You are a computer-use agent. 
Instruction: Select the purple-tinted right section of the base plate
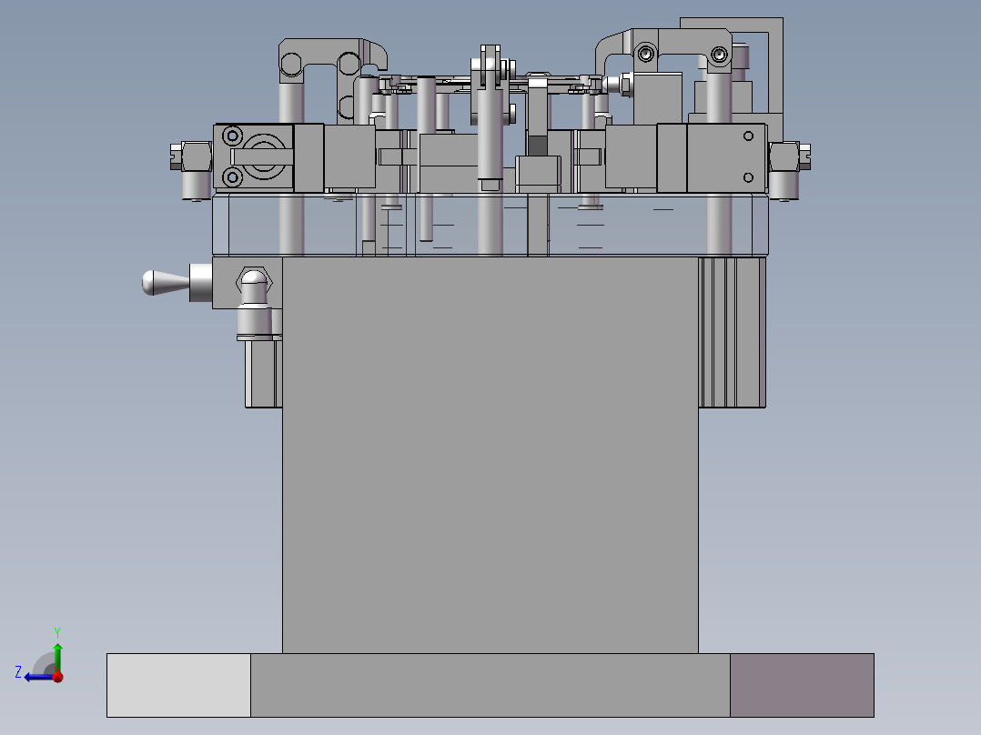click(802, 685)
